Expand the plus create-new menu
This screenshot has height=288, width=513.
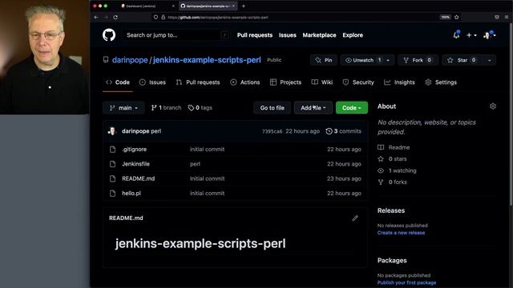[x=471, y=35]
